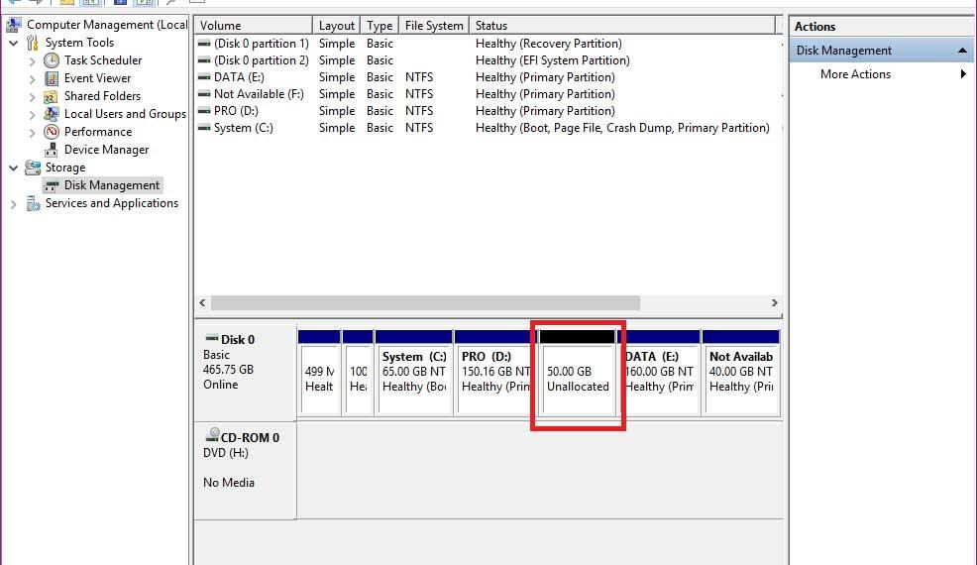977x565 pixels.
Task: Sort by the File System column header
Action: 434,26
